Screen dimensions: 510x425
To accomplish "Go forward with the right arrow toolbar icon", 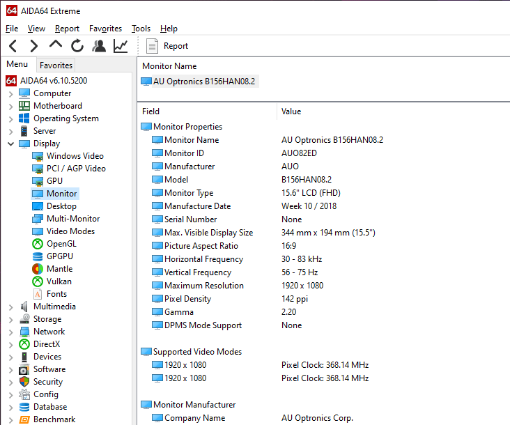I will (x=34, y=46).
